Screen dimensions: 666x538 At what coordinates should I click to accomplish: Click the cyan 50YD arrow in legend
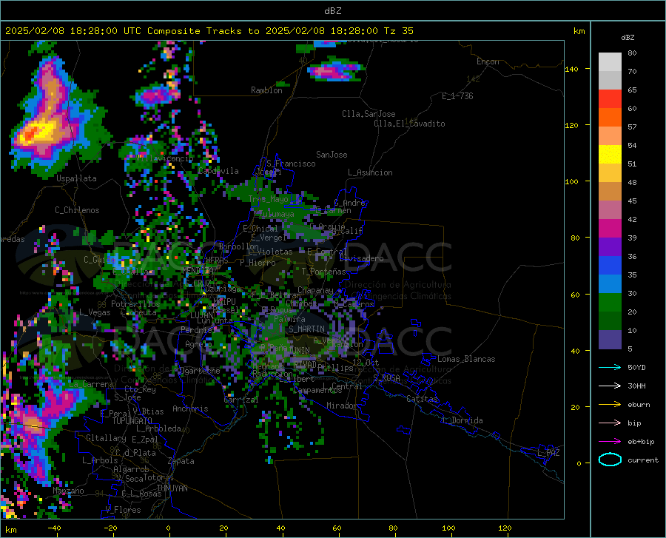610,367
